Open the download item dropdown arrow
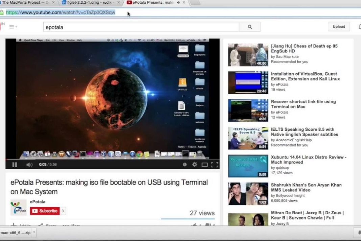361x241 pixels. coord(34,232)
